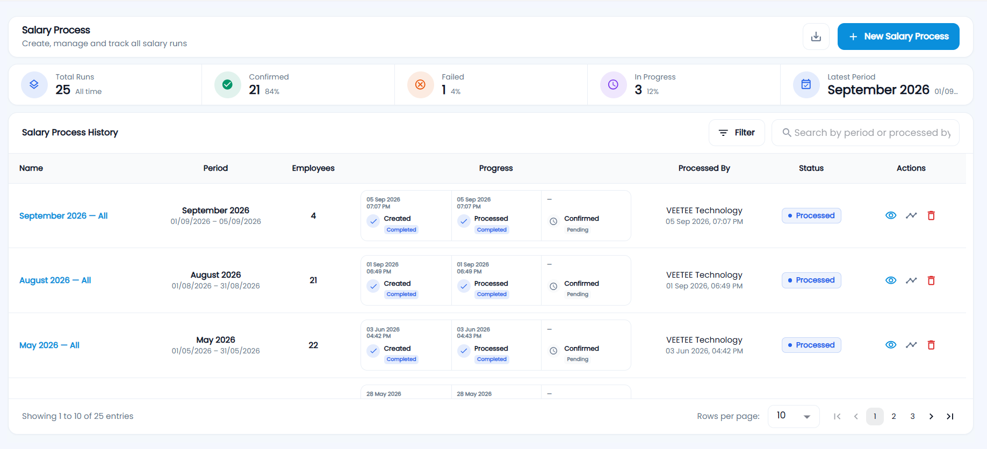Click the Total Runs layers icon
987x449 pixels.
34,85
